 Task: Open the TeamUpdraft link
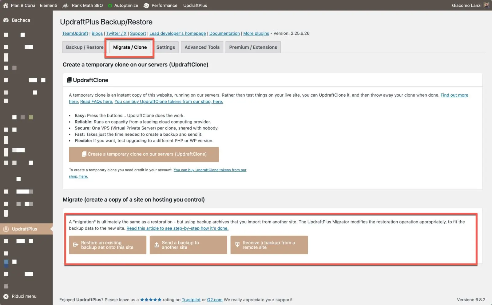click(75, 33)
